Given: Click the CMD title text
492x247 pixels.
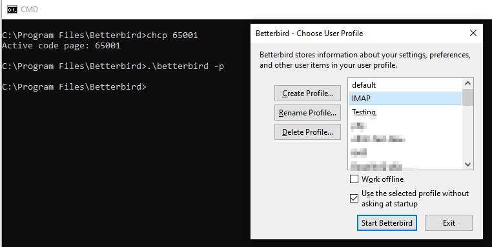Looking at the screenshot, I should click(x=30, y=10).
